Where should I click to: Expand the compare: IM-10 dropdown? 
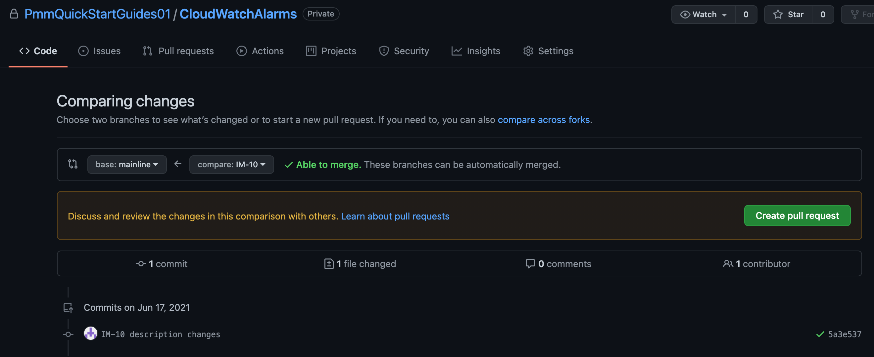[x=231, y=164]
